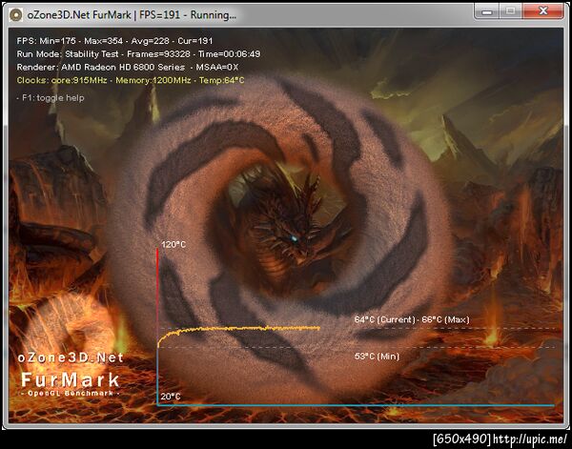Image resolution: width=572 pixels, height=449 pixels.
Task: Maximize the FurMark window
Action: [x=510, y=11]
